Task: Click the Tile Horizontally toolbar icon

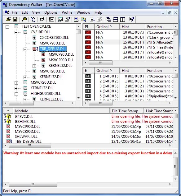Action: click(115, 20)
